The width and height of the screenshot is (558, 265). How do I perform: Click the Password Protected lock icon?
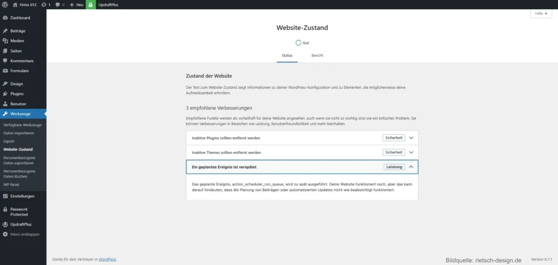click(x=5, y=209)
